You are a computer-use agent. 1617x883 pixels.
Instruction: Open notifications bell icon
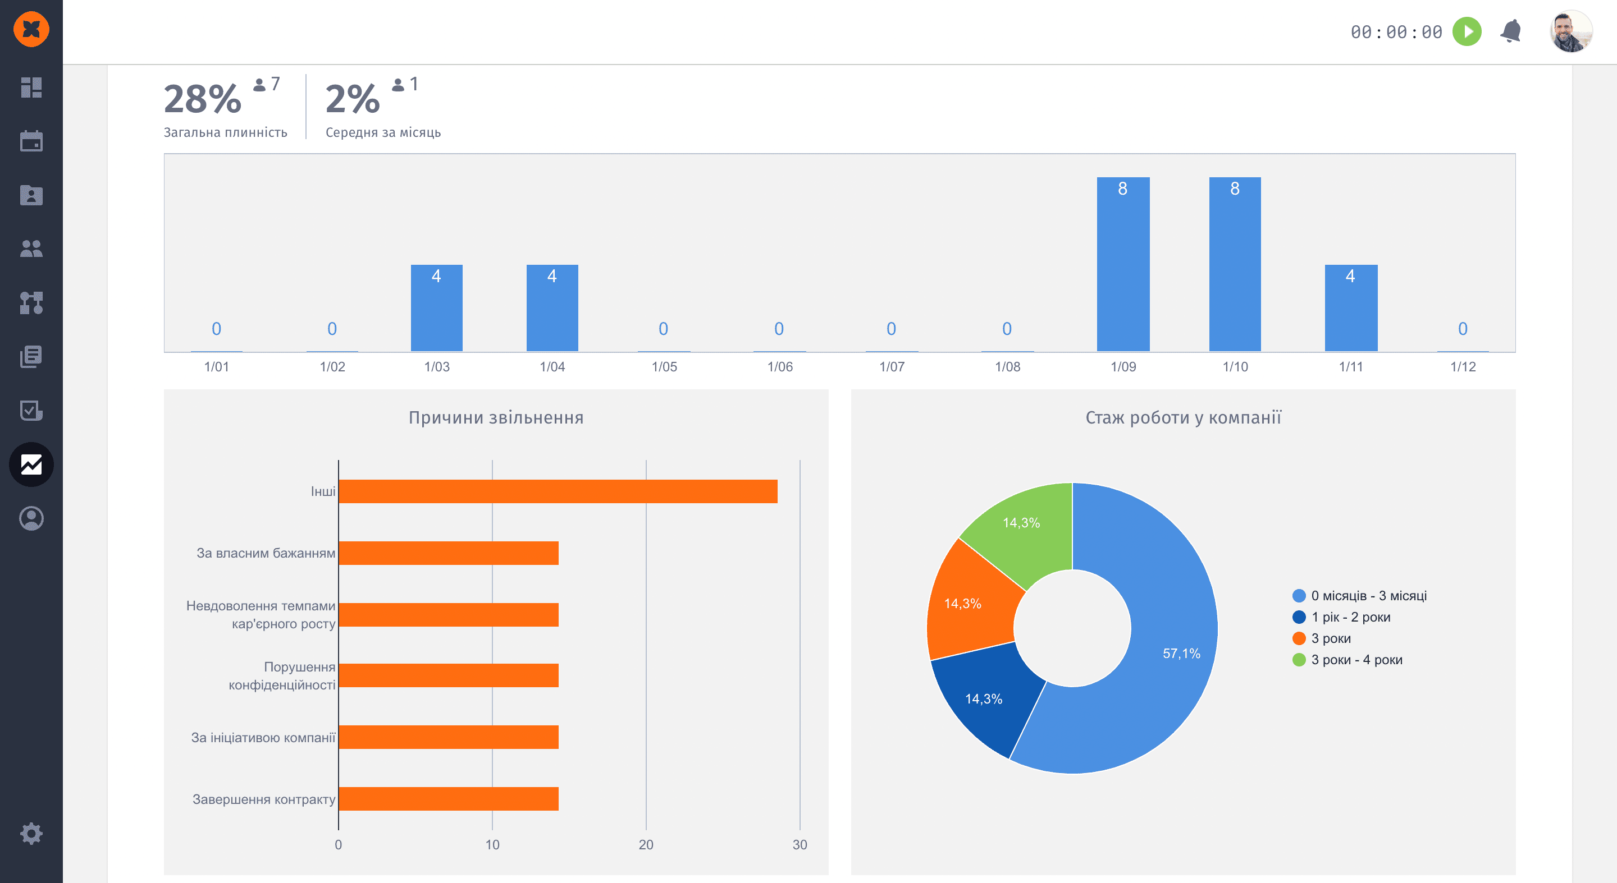[x=1511, y=31]
